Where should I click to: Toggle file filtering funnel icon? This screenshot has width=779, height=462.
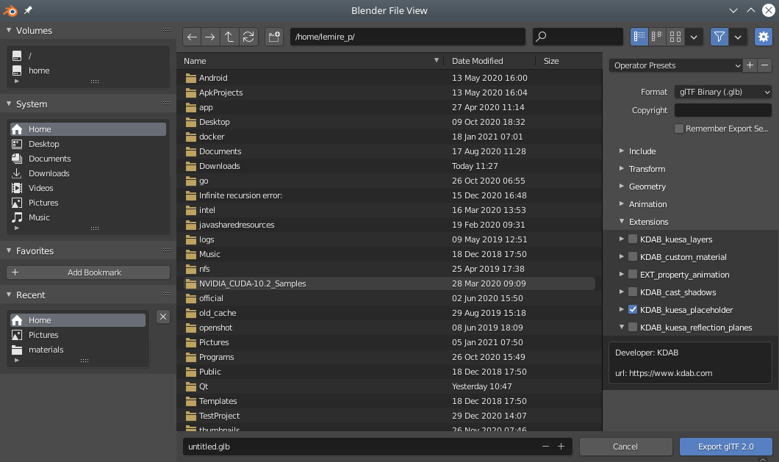719,37
